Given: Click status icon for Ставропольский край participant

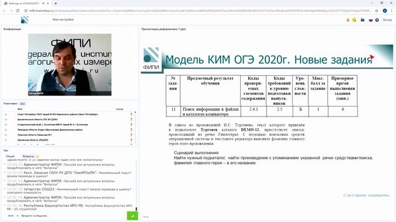Looking at the screenshot, I should coord(131,125).
